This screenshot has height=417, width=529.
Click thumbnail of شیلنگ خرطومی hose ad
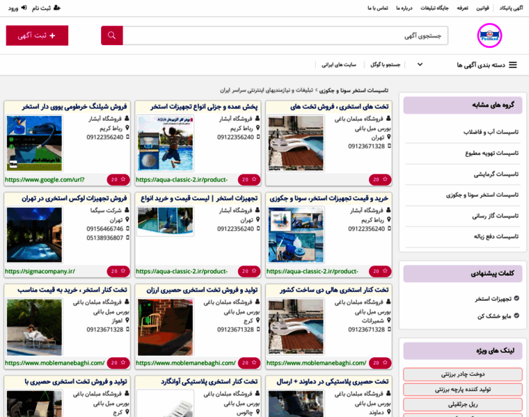34,143
